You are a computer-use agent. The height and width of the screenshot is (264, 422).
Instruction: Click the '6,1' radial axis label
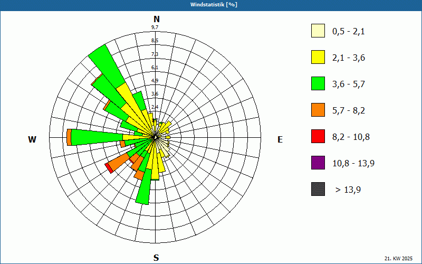155,68
